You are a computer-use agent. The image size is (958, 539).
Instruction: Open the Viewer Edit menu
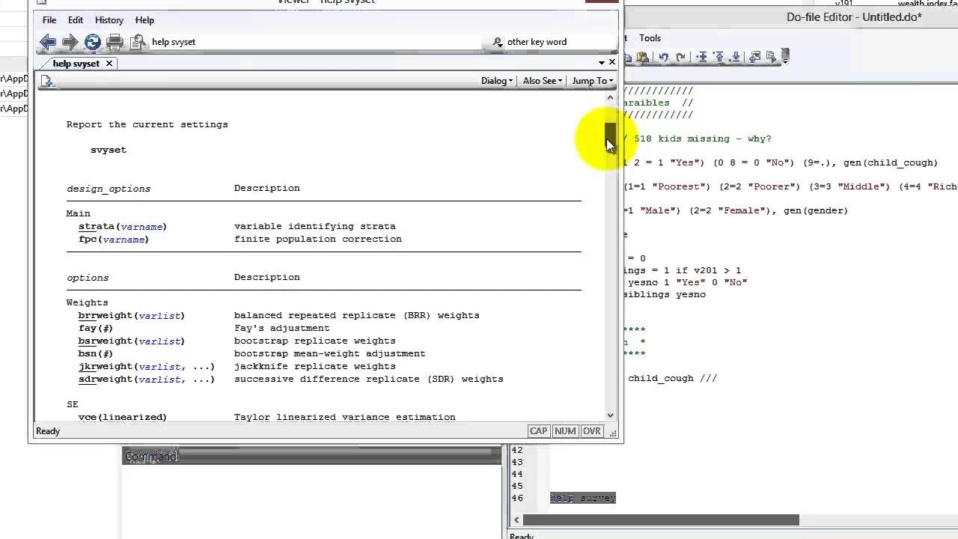(x=76, y=20)
